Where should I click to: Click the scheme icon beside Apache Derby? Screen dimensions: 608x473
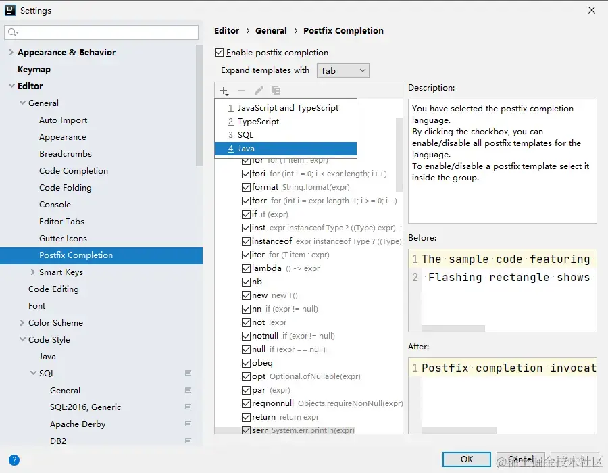click(188, 424)
